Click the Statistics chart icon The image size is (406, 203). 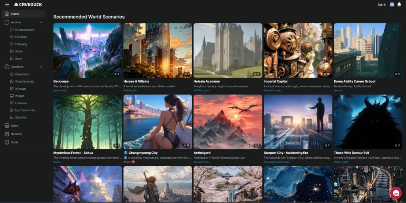click(x=11, y=117)
